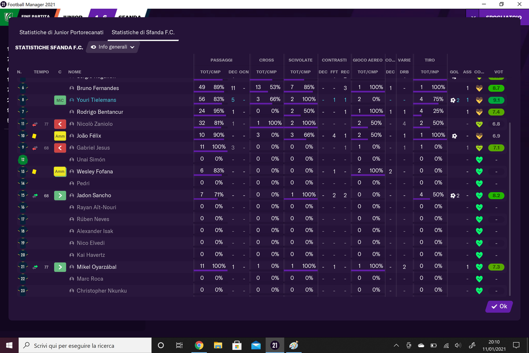The width and height of the screenshot is (529, 353).
Task: Click goal ball icon for João Félix
Action: click(454, 136)
